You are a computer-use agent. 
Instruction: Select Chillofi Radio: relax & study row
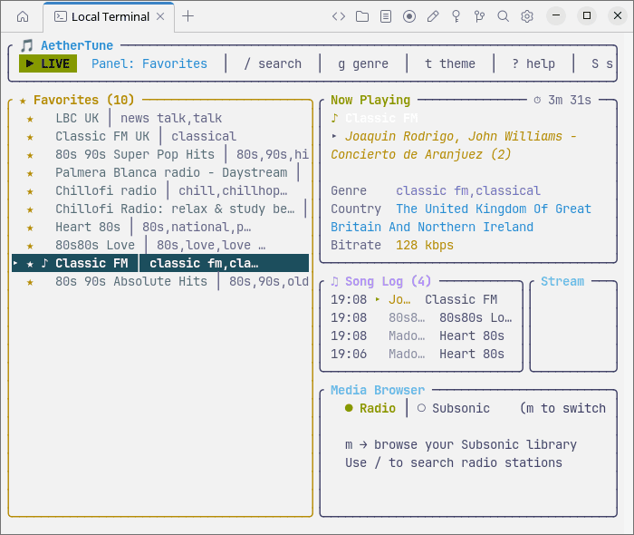click(162, 209)
